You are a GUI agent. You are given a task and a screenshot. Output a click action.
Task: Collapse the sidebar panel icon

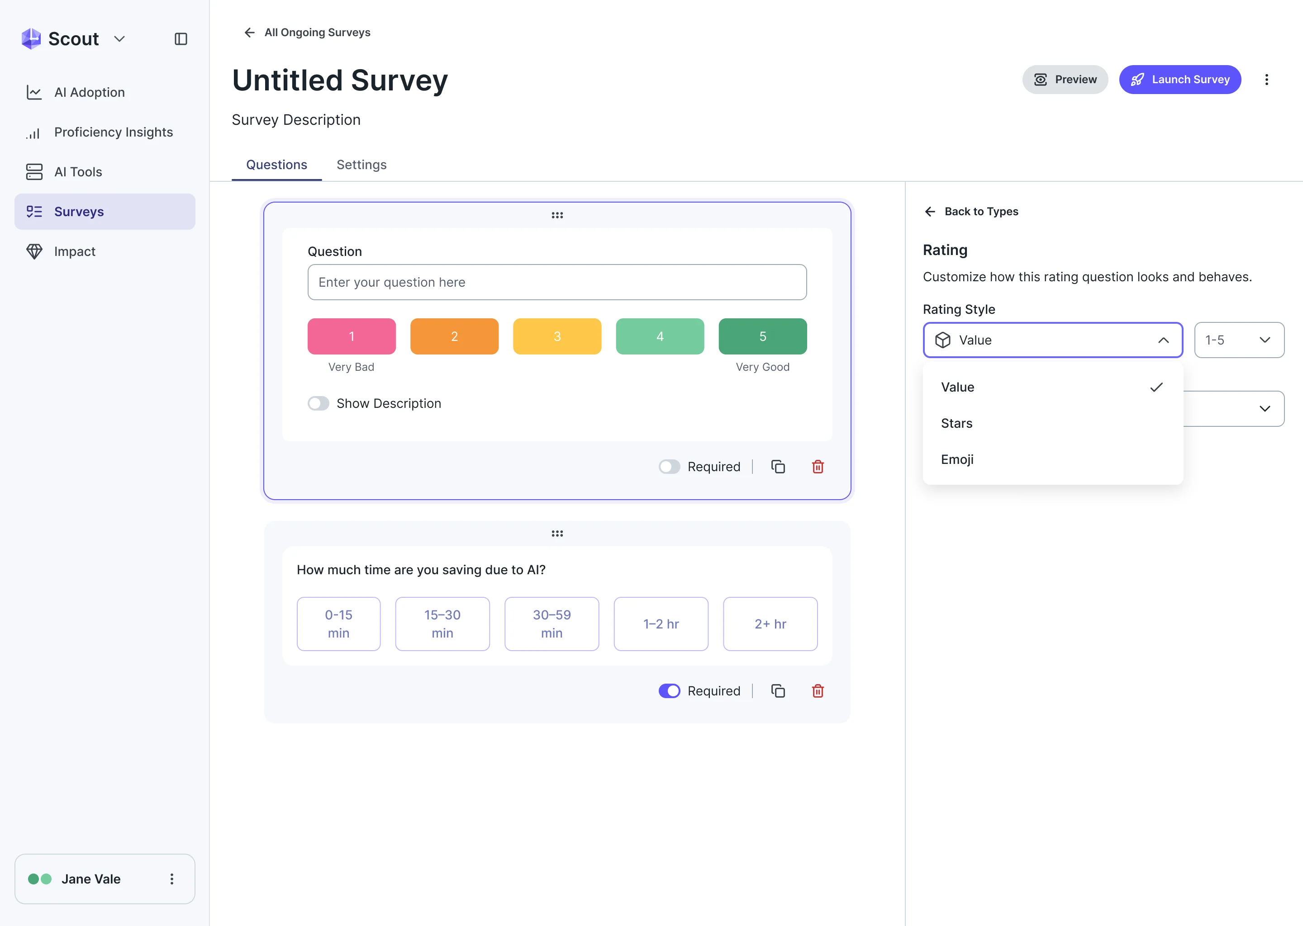pos(181,39)
